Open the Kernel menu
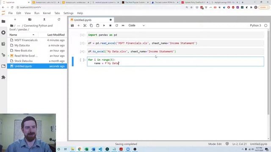Screen dimensions: 271x152 pyautogui.click(x=47, y=13)
